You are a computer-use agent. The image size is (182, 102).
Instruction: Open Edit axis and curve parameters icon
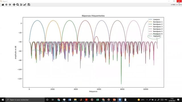click(x=25, y=5)
